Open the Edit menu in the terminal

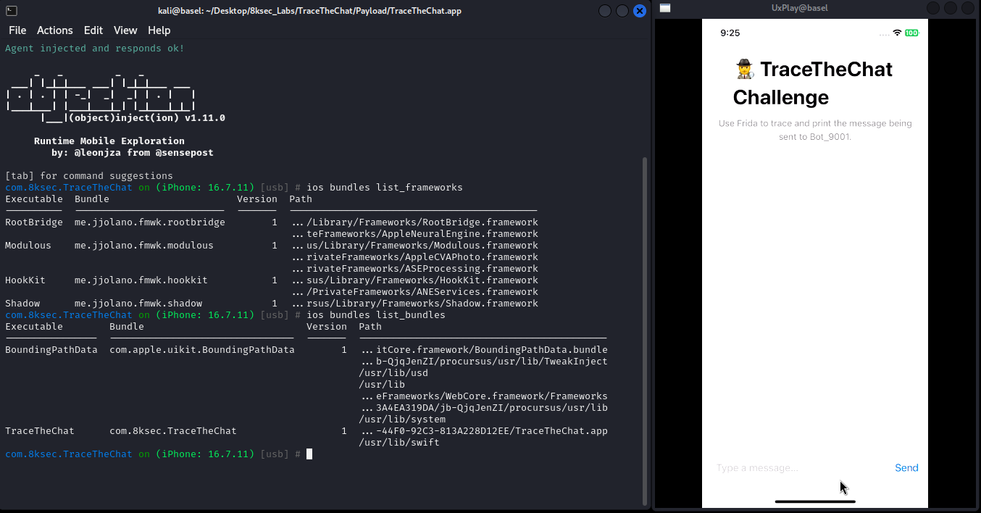coord(93,30)
